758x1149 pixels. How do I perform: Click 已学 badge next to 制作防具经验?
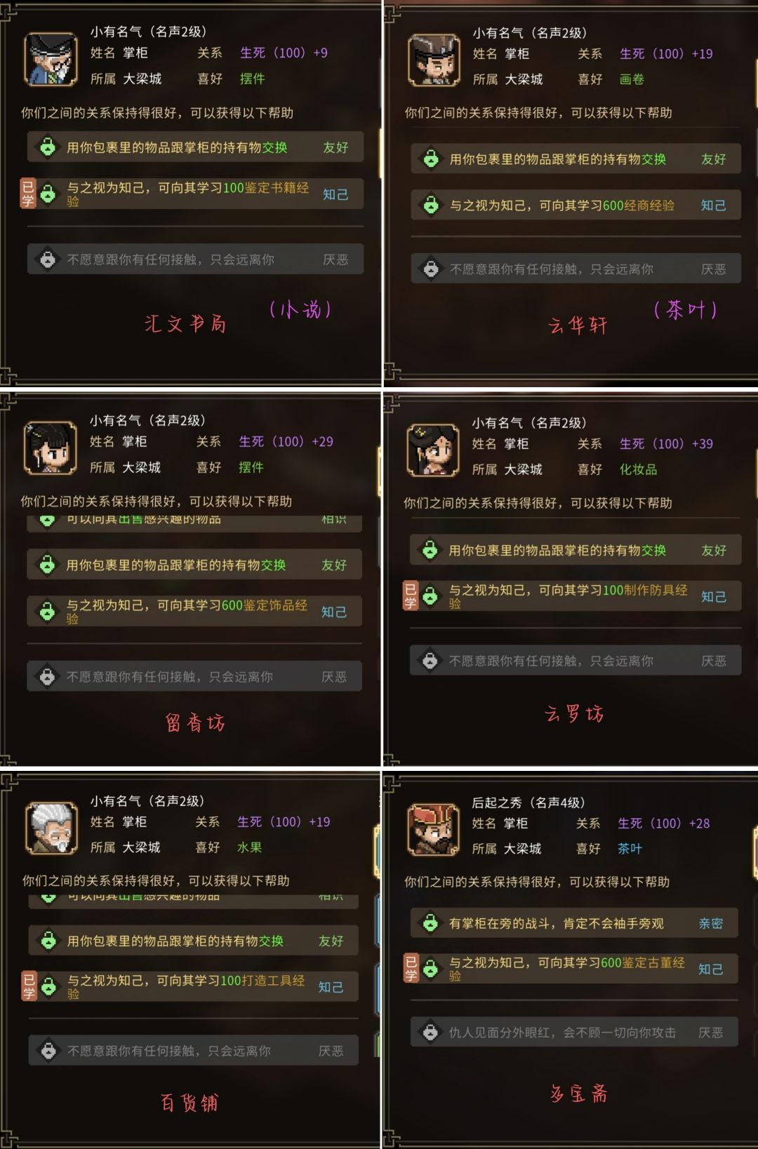[x=411, y=596]
